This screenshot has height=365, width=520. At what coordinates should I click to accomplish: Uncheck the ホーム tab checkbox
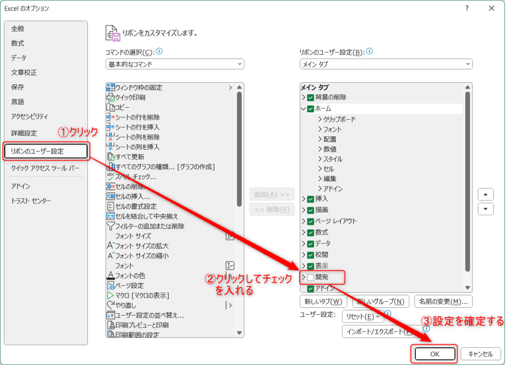click(311, 109)
